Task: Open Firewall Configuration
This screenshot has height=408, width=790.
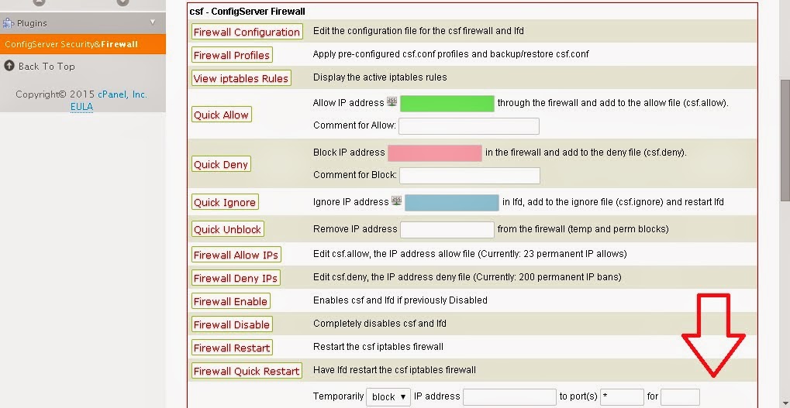Action: pyautogui.click(x=247, y=32)
